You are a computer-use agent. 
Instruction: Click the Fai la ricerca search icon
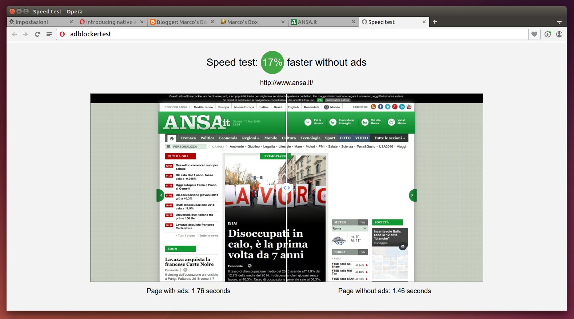pyautogui.click(x=308, y=122)
